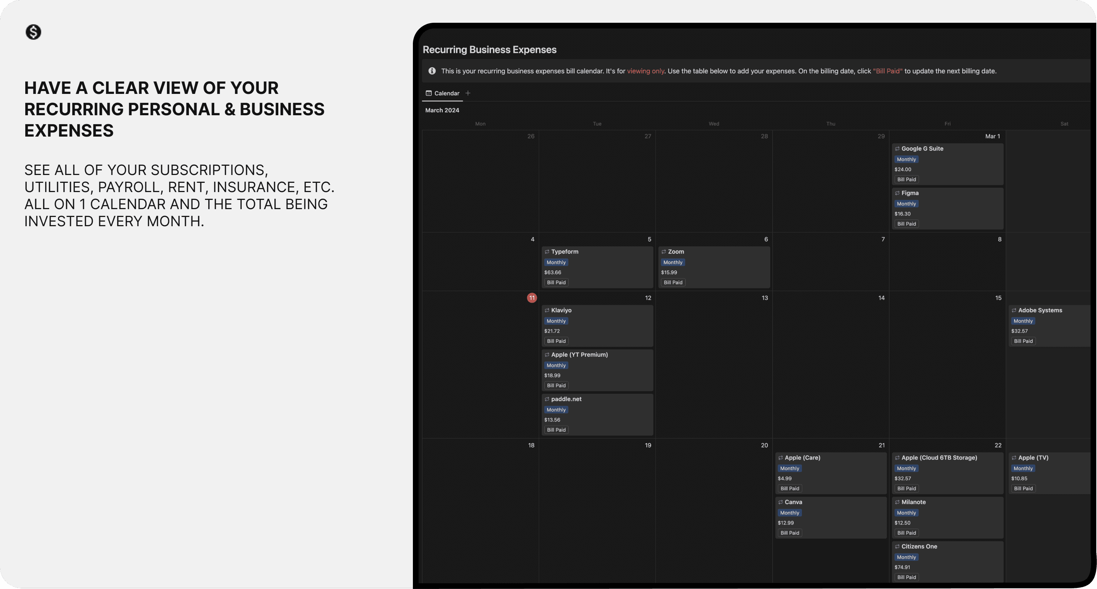The width and height of the screenshot is (1097, 589).
Task: Mark Typeform bill as paid
Action: pyautogui.click(x=556, y=282)
